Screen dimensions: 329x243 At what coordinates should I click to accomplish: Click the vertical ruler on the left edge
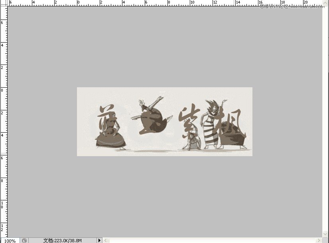point(4,120)
